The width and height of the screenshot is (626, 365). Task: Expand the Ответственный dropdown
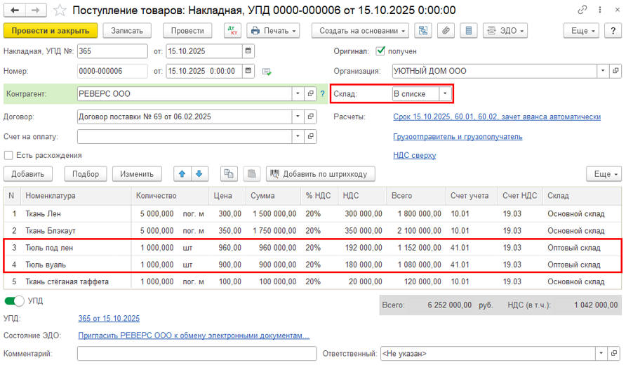point(601,354)
